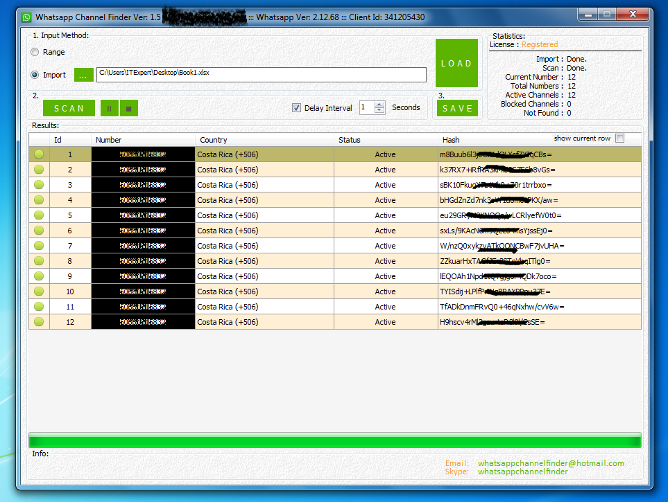Select the Import input method
This screenshot has height=502, width=668.
[x=35, y=75]
